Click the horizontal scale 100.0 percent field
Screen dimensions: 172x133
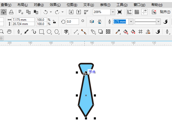[42, 20]
